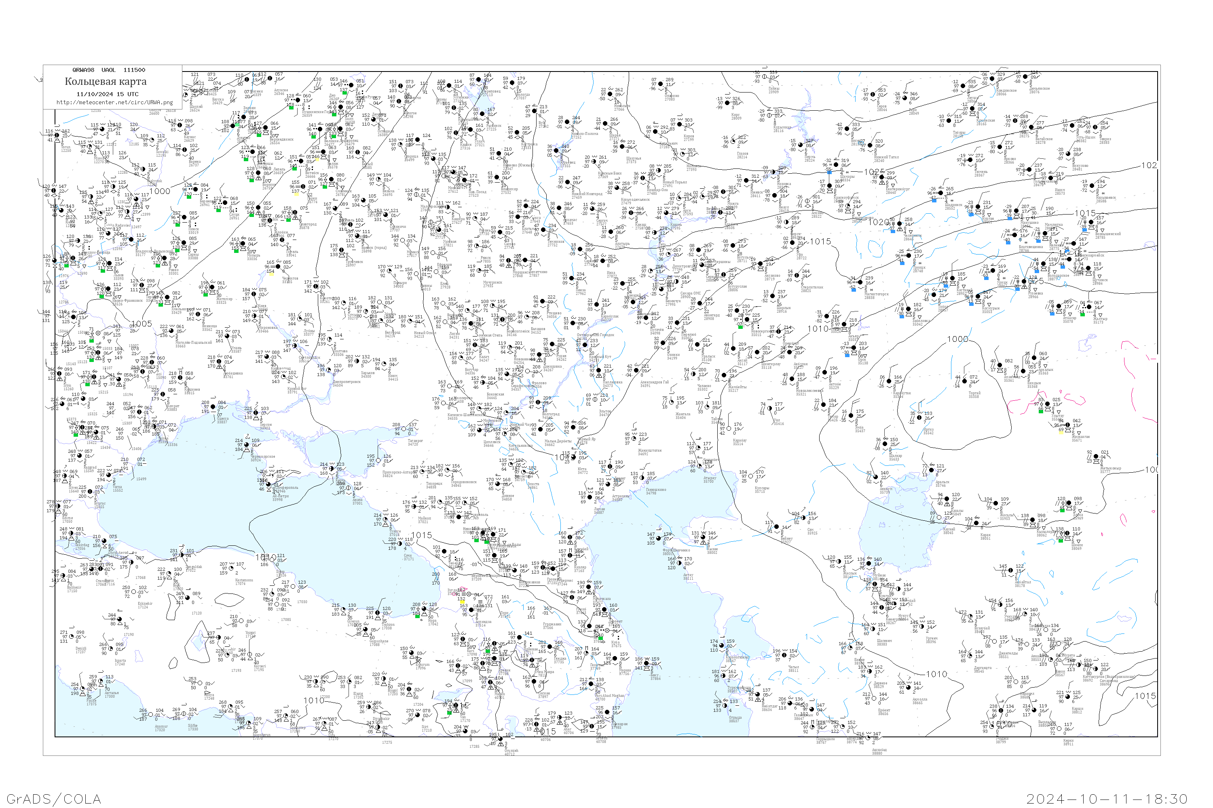Click the Екатеринбург 28440 station label
Screen dimensions: 1213x808
(897, 190)
